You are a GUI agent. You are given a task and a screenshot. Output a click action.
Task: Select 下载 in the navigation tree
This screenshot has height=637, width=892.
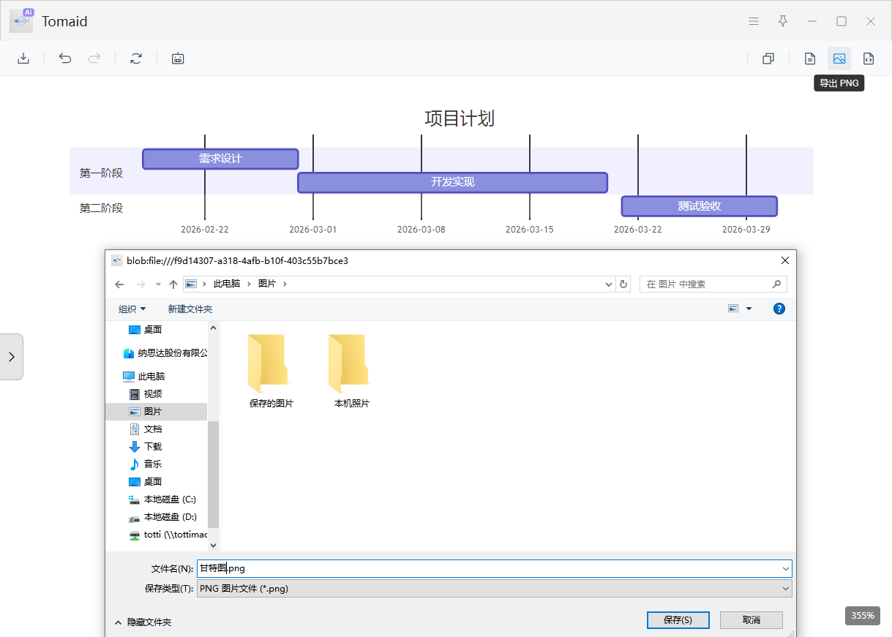(x=152, y=446)
